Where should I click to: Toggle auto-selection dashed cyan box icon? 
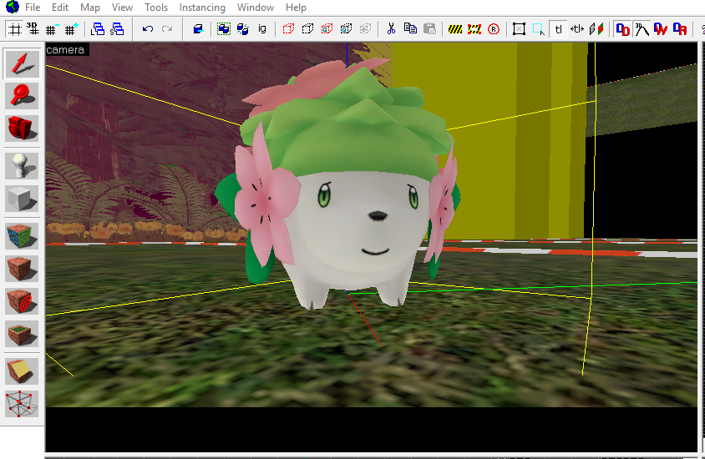[x=538, y=29]
